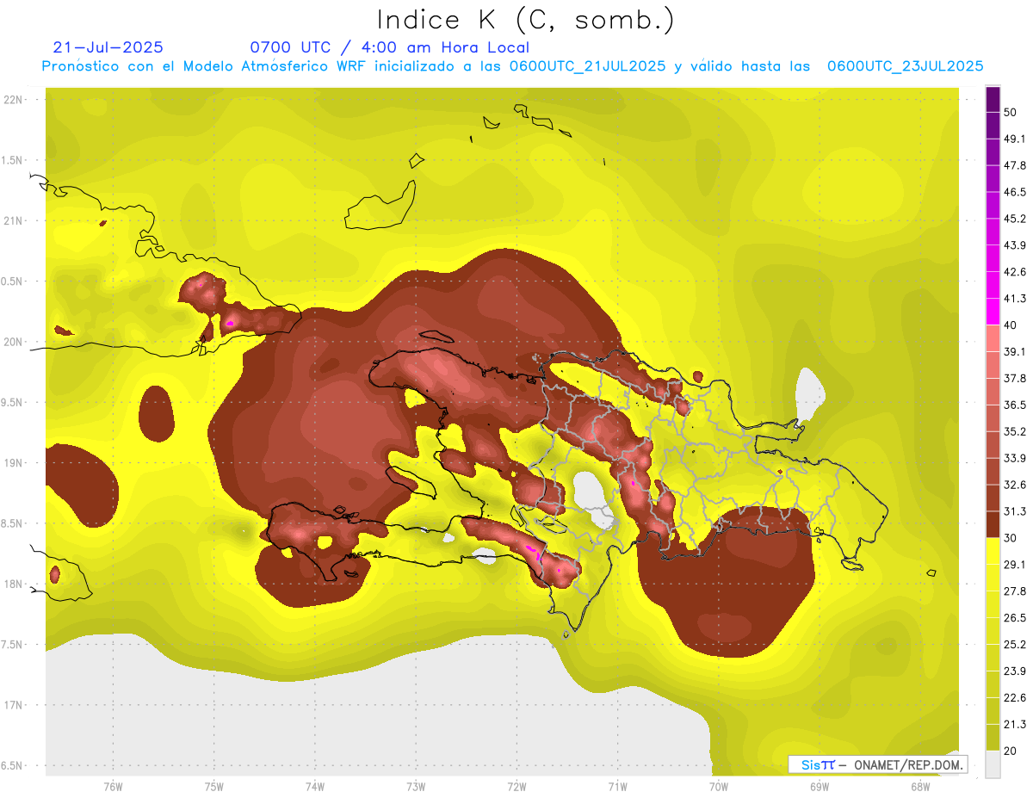This screenshot has height=798, width=1033.
Task: Pick the olive swatch between 20 and 21.3
Action: pyautogui.click(x=993, y=737)
